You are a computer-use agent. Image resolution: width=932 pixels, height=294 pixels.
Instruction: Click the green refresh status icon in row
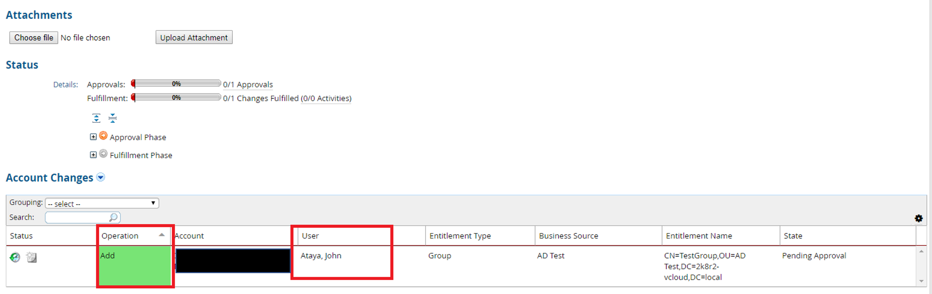15,257
